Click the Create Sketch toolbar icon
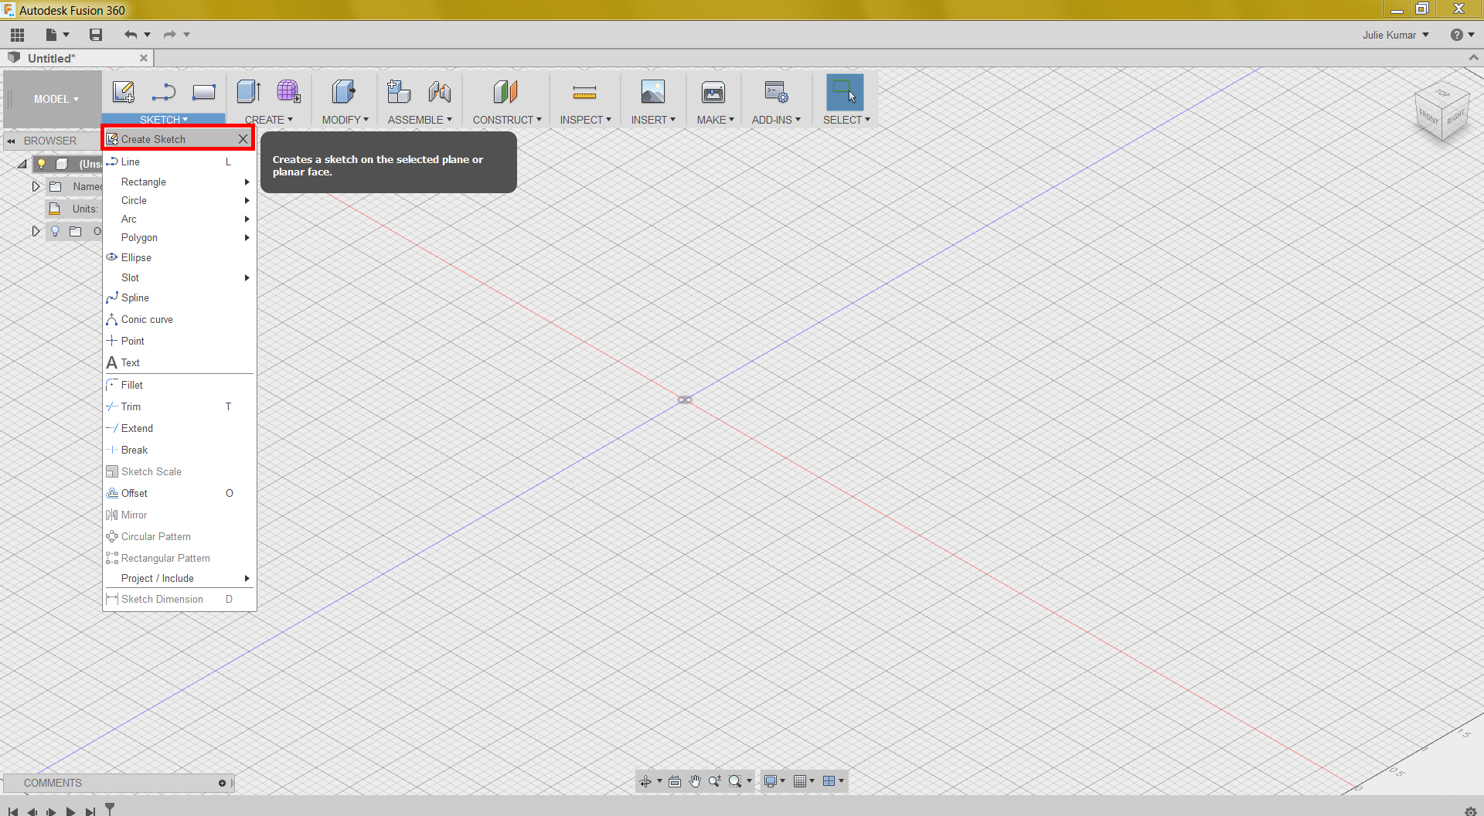 coord(124,92)
